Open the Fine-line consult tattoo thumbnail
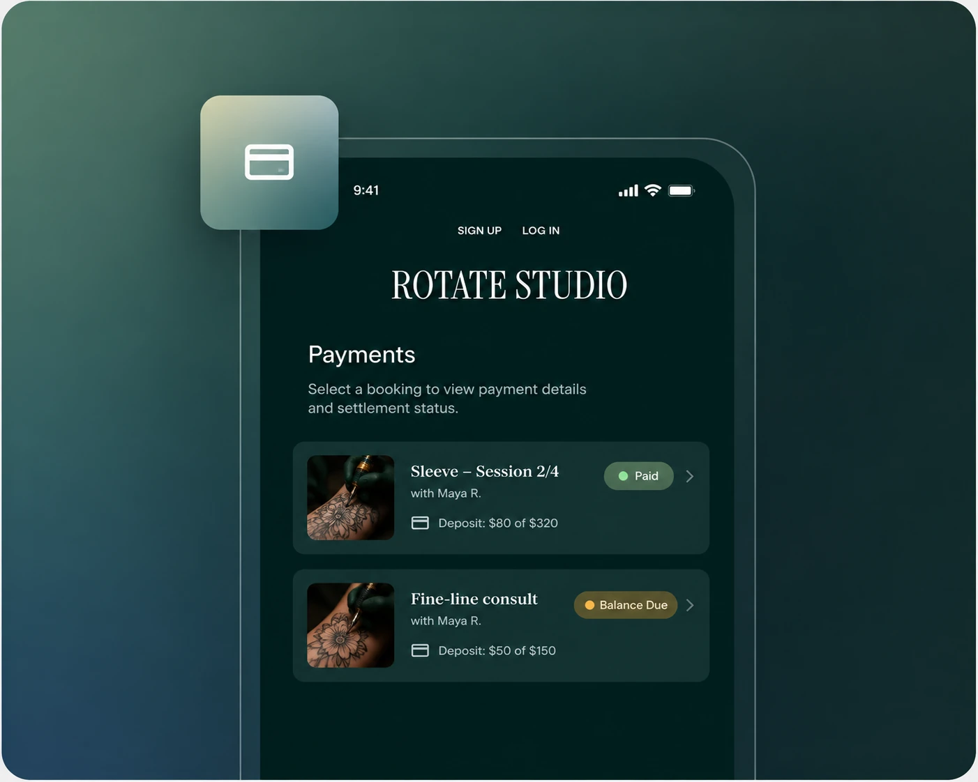The image size is (978, 782). coord(351,625)
